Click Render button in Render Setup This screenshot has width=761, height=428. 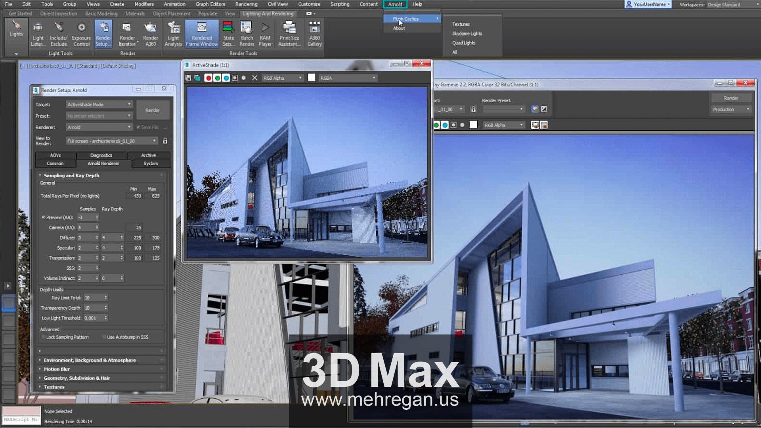tap(153, 110)
